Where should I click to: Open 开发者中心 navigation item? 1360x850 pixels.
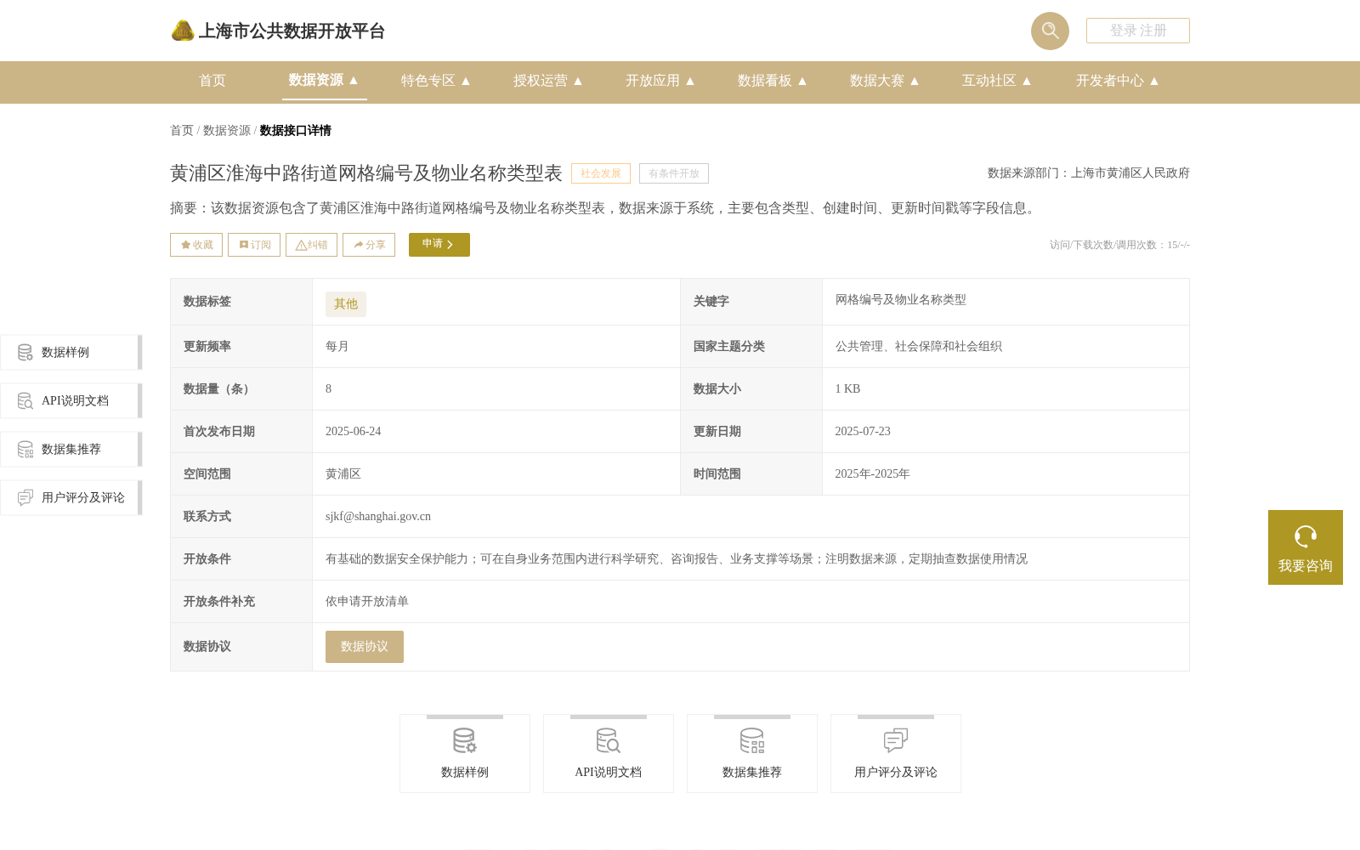coord(1109,81)
